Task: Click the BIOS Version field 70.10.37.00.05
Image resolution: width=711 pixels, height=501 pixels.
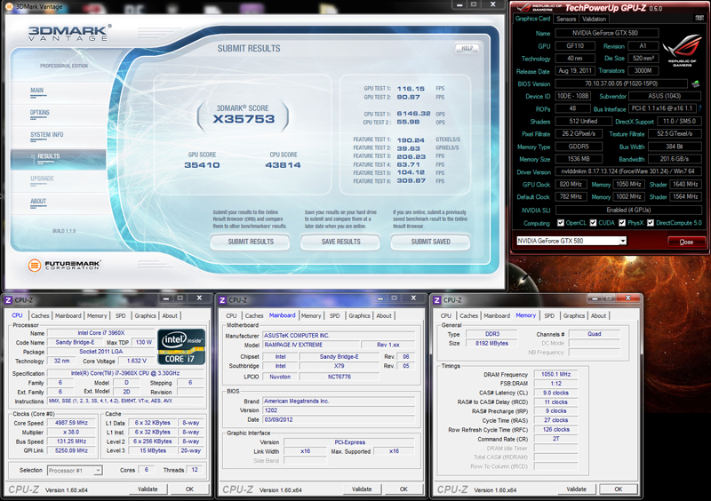Action: pyautogui.click(x=620, y=83)
